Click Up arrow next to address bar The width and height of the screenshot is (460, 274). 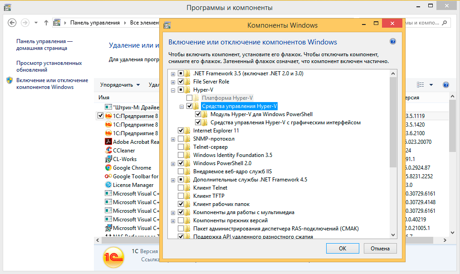[46, 23]
